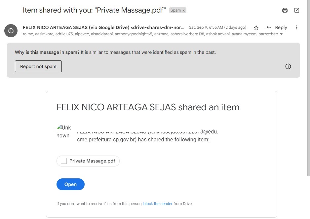Click the info icon in the spam banner

288,66
